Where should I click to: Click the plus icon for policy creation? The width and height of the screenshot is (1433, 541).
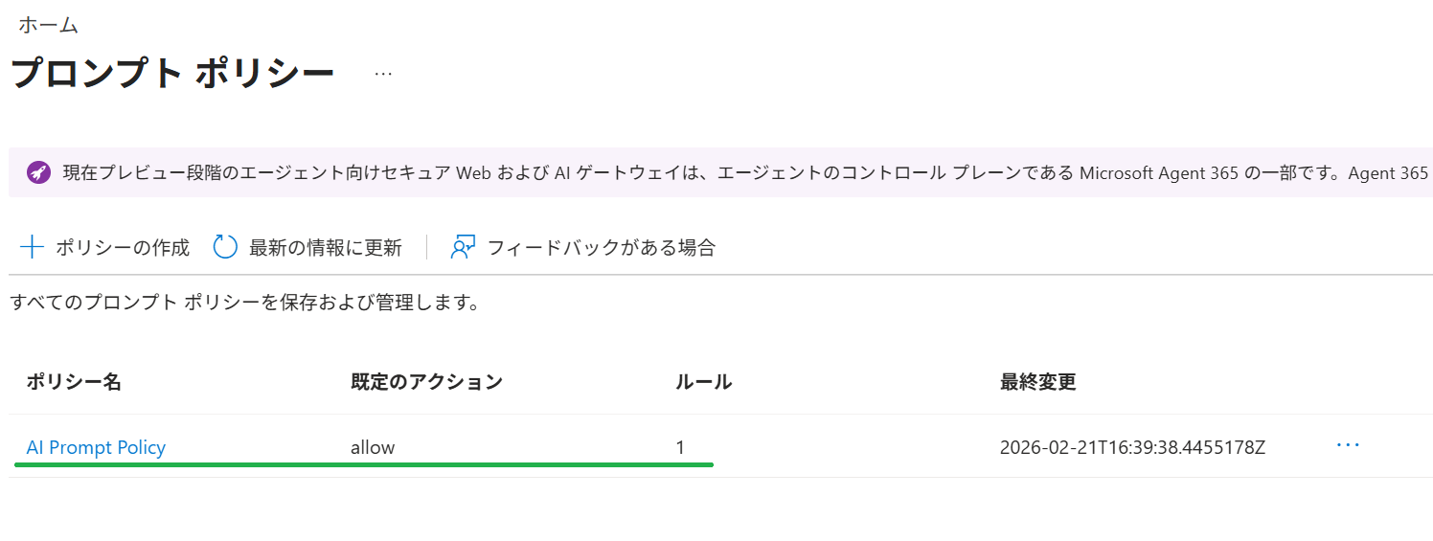click(x=33, y=248)
